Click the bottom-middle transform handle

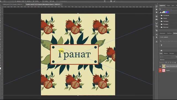(x=78, y=95)
